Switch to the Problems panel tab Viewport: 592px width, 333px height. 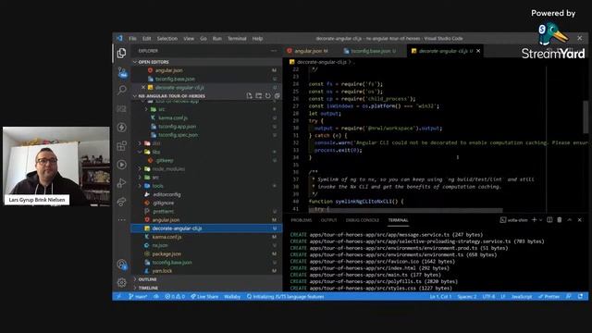[x=302, y=220]
